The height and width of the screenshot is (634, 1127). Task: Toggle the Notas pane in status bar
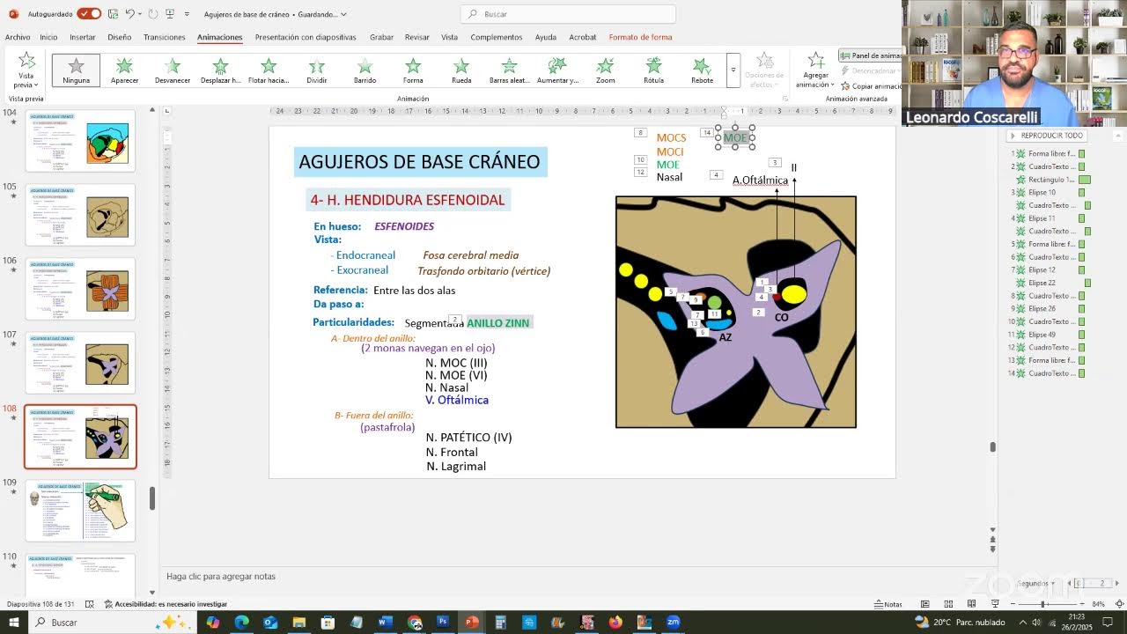pos(888,604)
